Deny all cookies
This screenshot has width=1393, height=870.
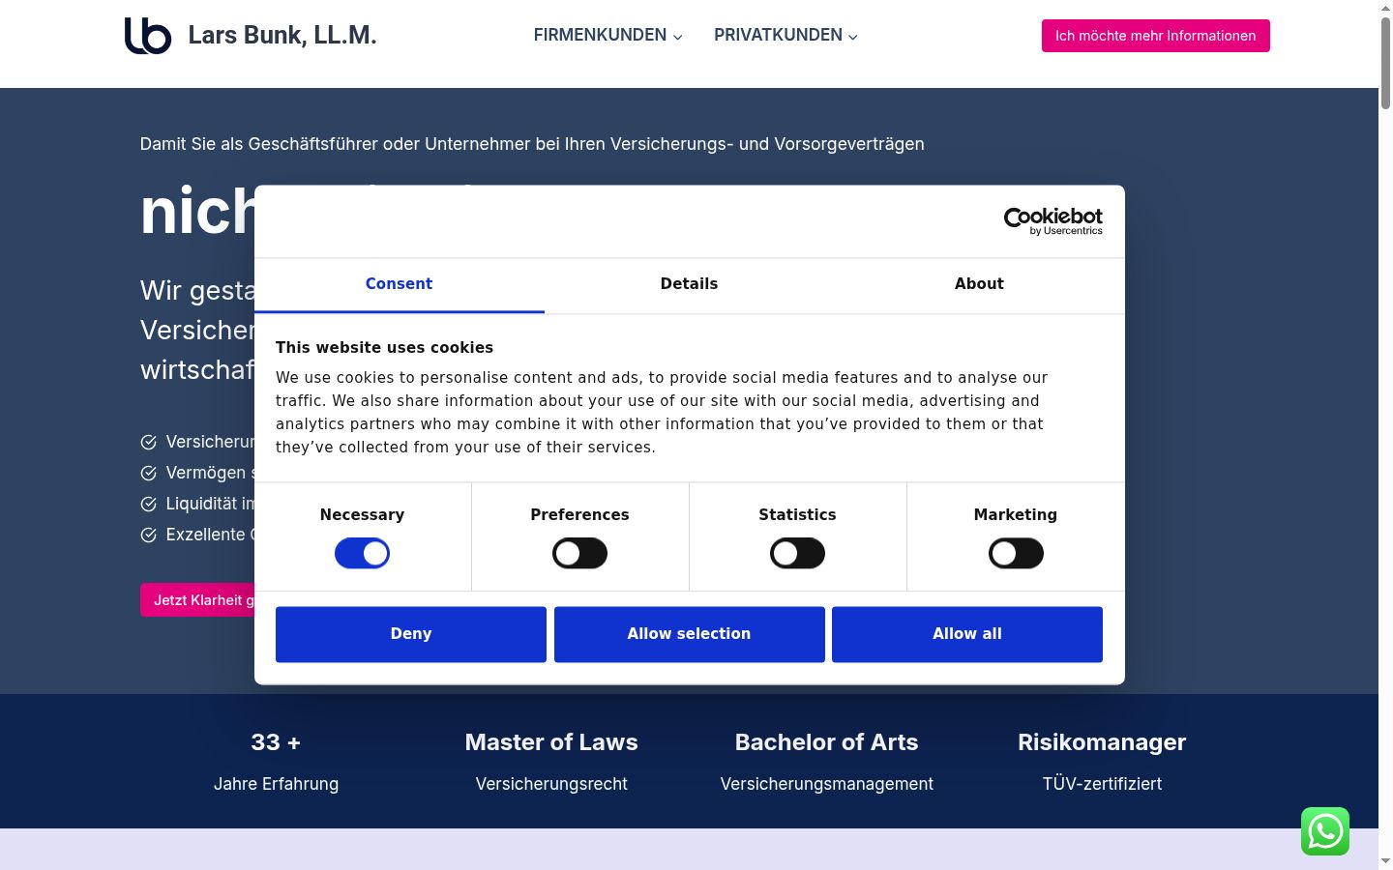coord(411,634)
